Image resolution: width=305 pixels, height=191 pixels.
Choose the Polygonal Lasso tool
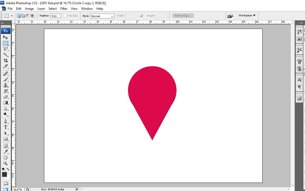[6, 49]
